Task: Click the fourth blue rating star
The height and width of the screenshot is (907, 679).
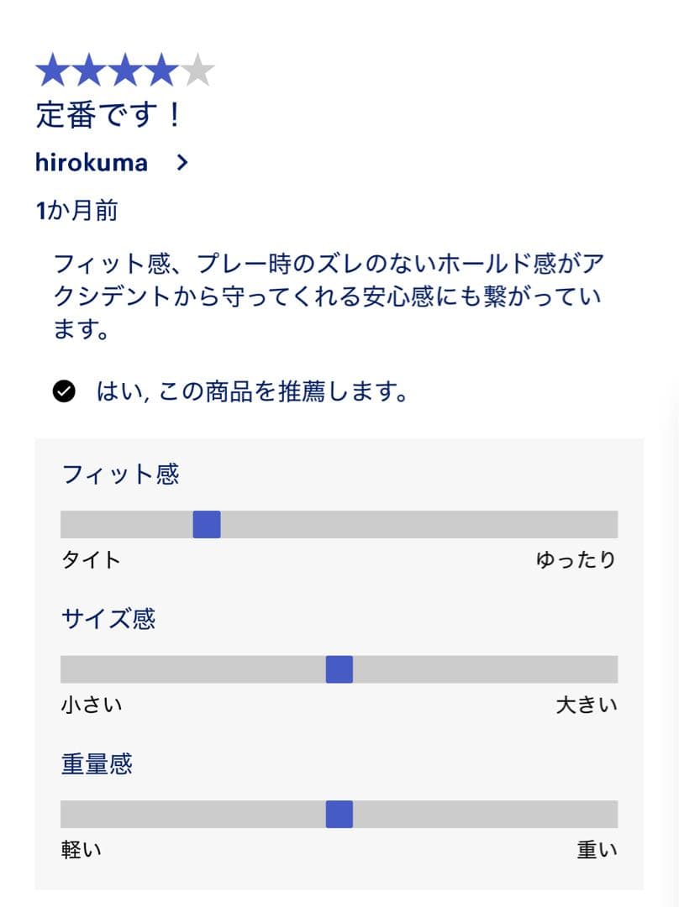Action: pyautogui.click(x=161, y=71)
